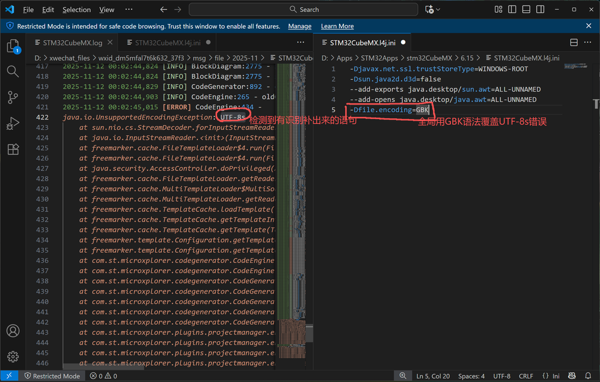Viewport: 600px width, 382px height.
Task: Open more actions for the right editor group
Action: click(x=588, y=43)
